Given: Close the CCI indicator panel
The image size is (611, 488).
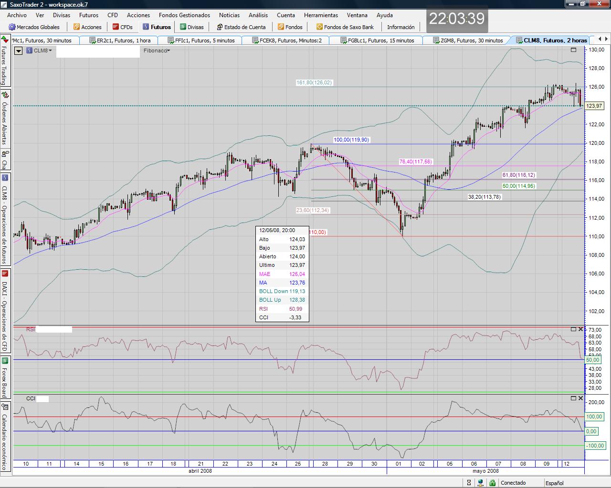Looking at the screenshot, I should [x=580, y=398].
